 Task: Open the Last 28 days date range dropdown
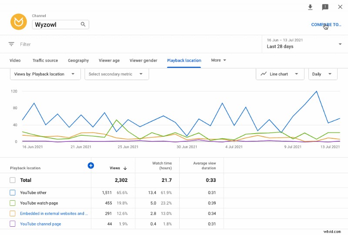coord(305,44)
